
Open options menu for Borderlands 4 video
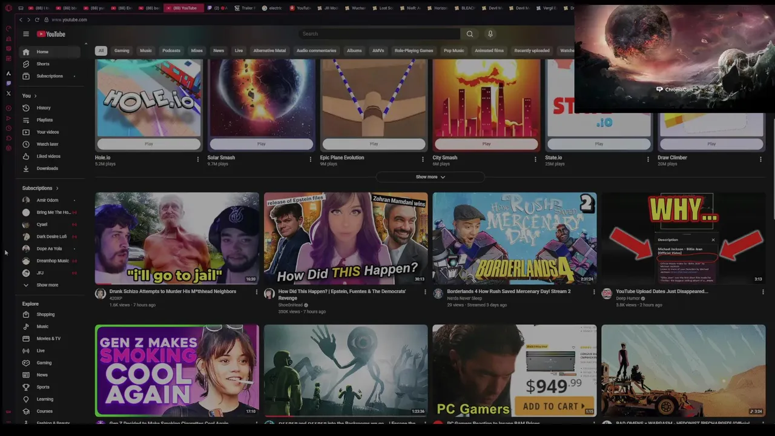coord(594,292)
